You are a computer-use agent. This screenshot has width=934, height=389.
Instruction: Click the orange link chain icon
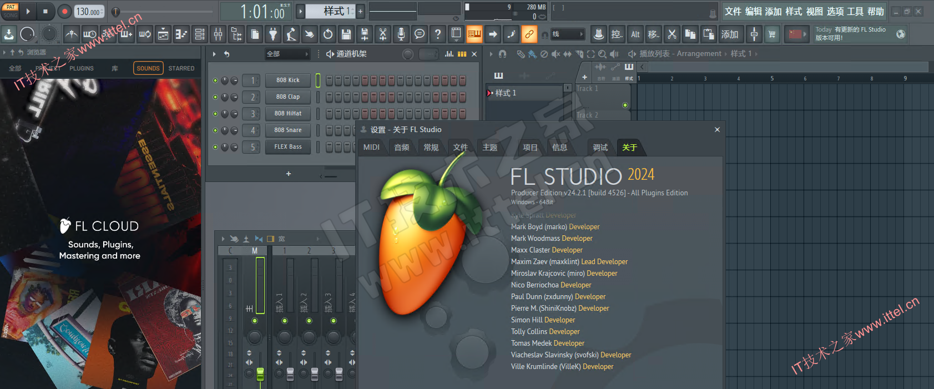529,34
